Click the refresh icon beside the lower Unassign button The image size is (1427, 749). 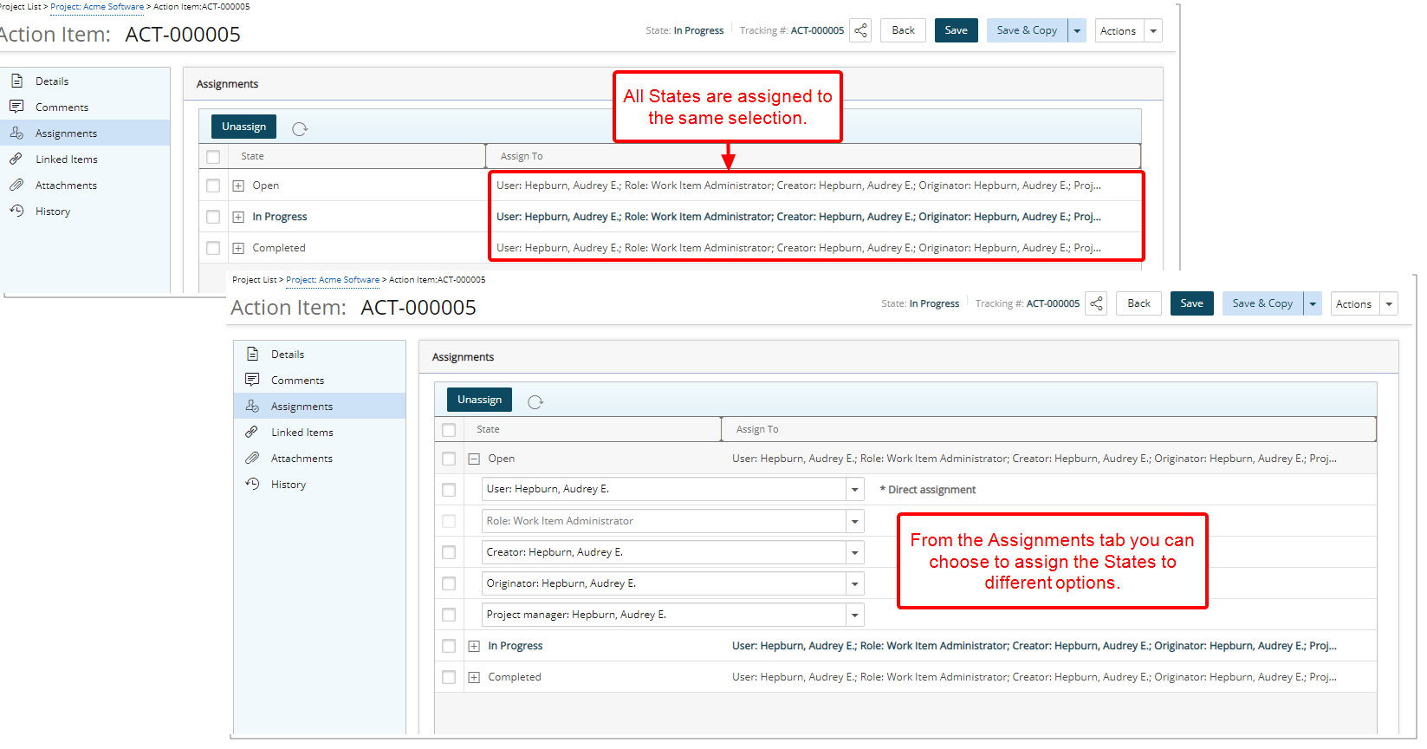click(535, 401)
